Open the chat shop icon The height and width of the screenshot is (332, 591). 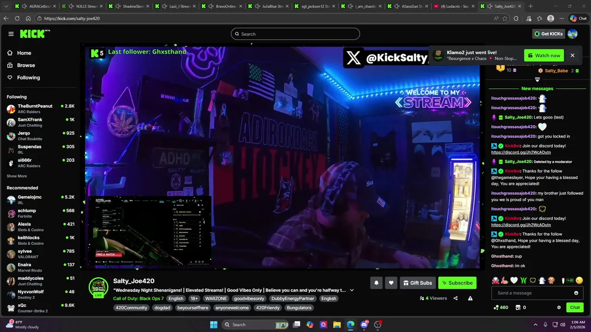pos(518,308)
